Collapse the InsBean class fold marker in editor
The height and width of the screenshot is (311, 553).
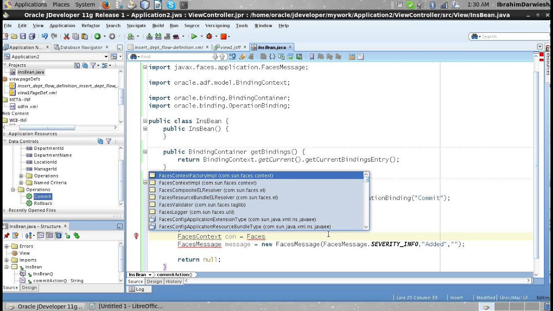[145, 121]
